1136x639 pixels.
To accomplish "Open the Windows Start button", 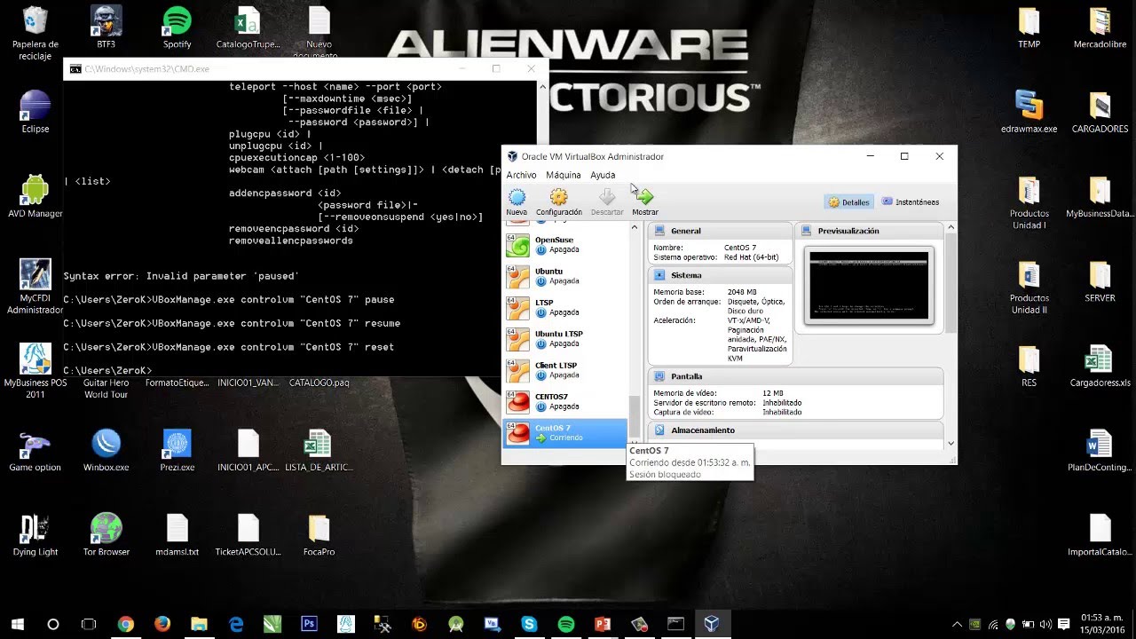I will (17, 625).
